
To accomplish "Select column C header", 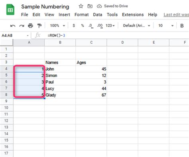I will click(91, 43).
